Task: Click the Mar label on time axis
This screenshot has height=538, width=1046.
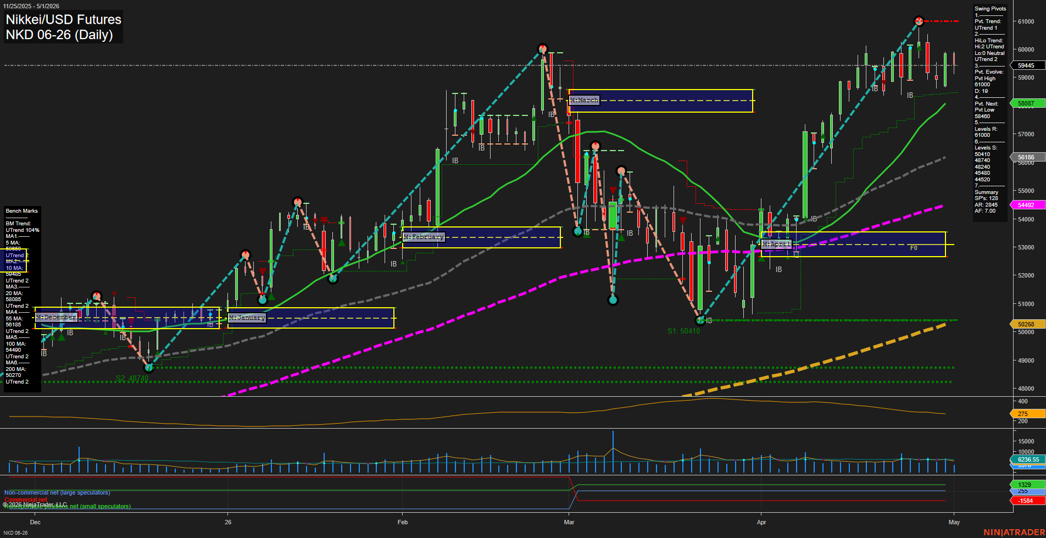Action: (569, 522)
